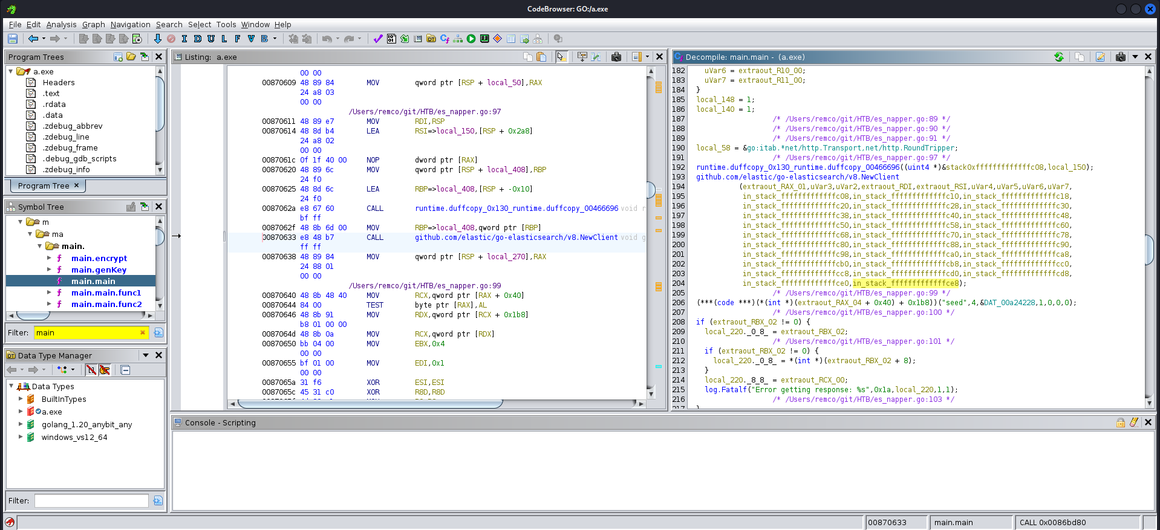Click the gray forward navigation arrow
The image size is (1160, 530).
55,39
